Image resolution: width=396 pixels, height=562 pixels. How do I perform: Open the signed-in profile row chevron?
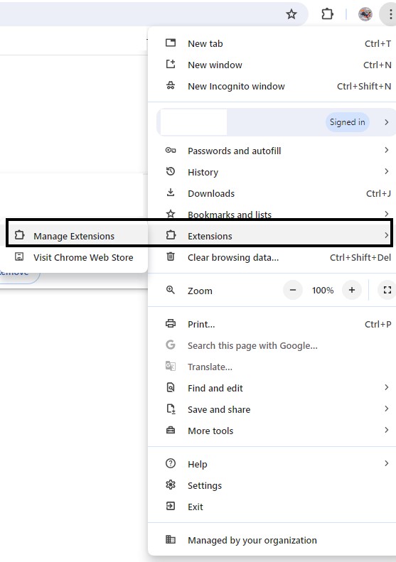pyautogui.click(x=386, y=122)
